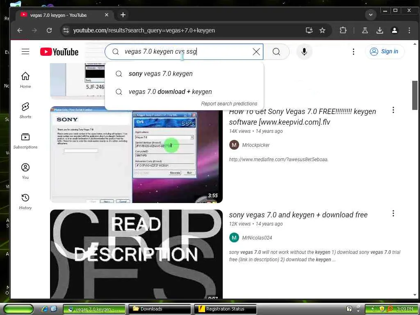Bookmark this page with star icon

pyautogui.click(x=322, y=30)
